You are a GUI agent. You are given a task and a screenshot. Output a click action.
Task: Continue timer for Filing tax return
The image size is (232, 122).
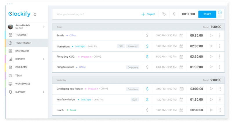pos(211,67)
